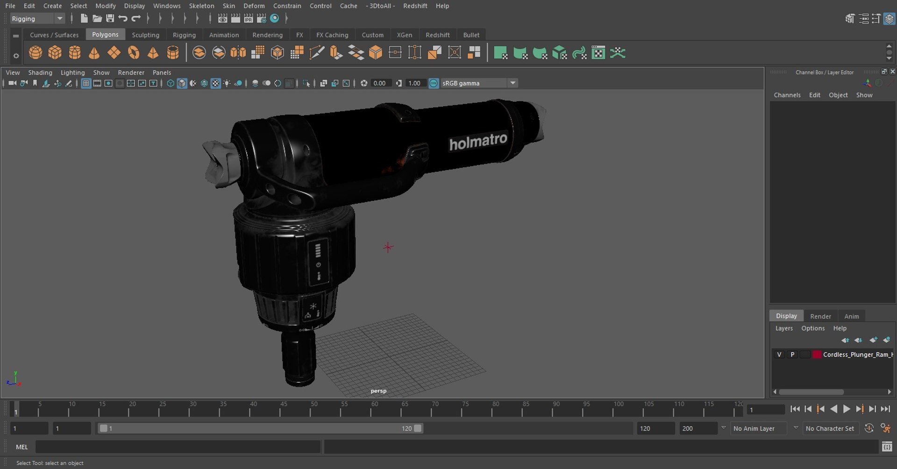Open the sRGB gamma view transform dropdown
Image resolution: width=897 pixels, height=469 pixels.
click(x=479, y=83)
